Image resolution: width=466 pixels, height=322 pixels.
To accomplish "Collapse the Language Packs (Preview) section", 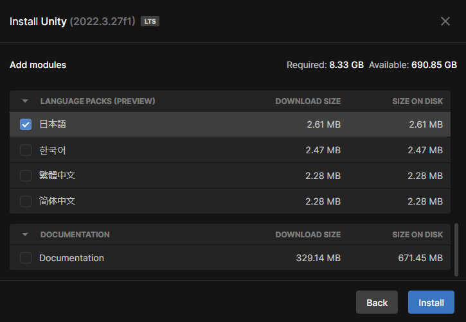I will click(x=25, y=101).
